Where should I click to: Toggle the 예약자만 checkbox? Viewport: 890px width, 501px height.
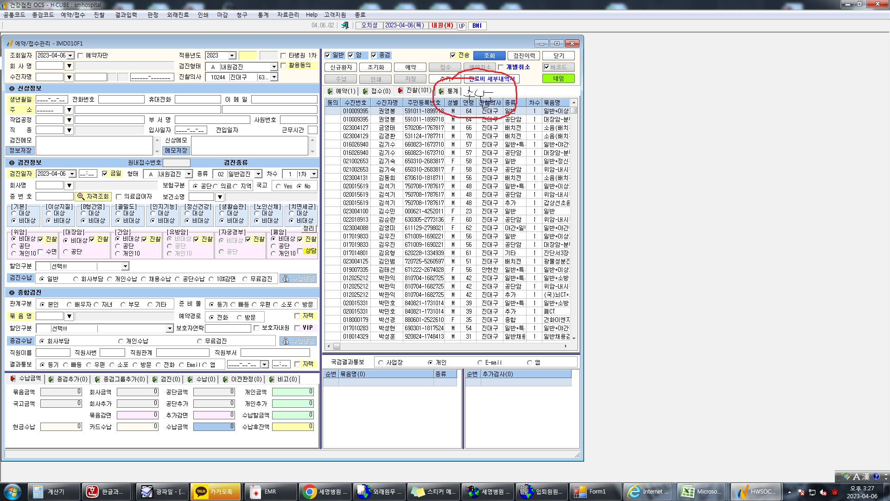80,56
